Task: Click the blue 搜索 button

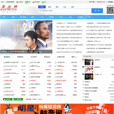Action: (x=97, y=11)
